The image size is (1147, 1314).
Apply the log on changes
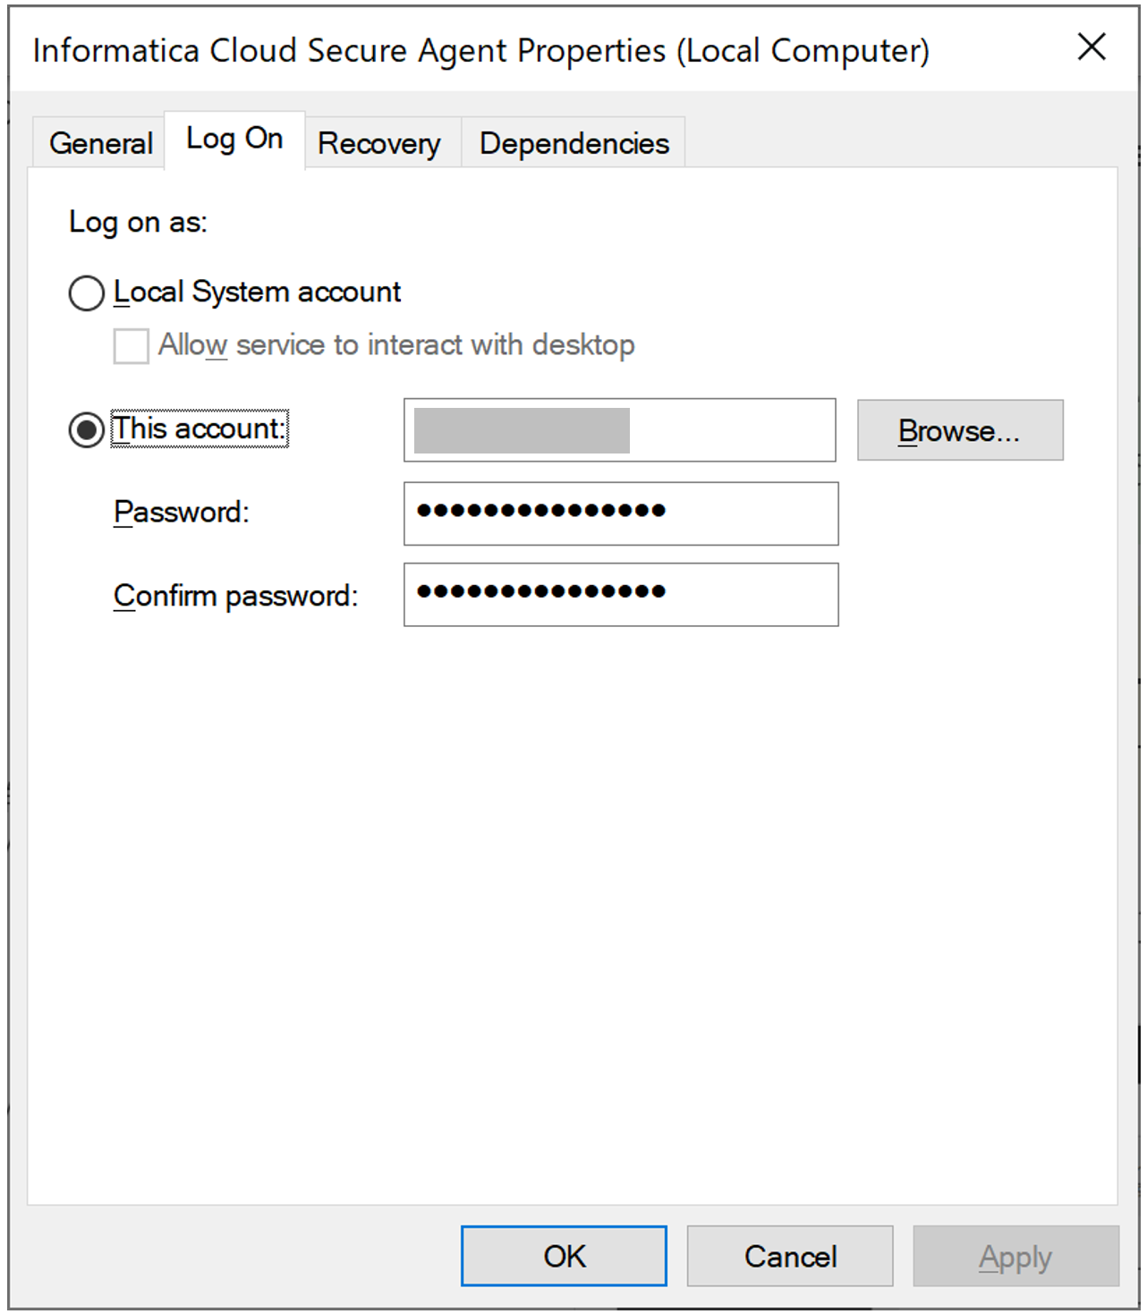1015,1255
